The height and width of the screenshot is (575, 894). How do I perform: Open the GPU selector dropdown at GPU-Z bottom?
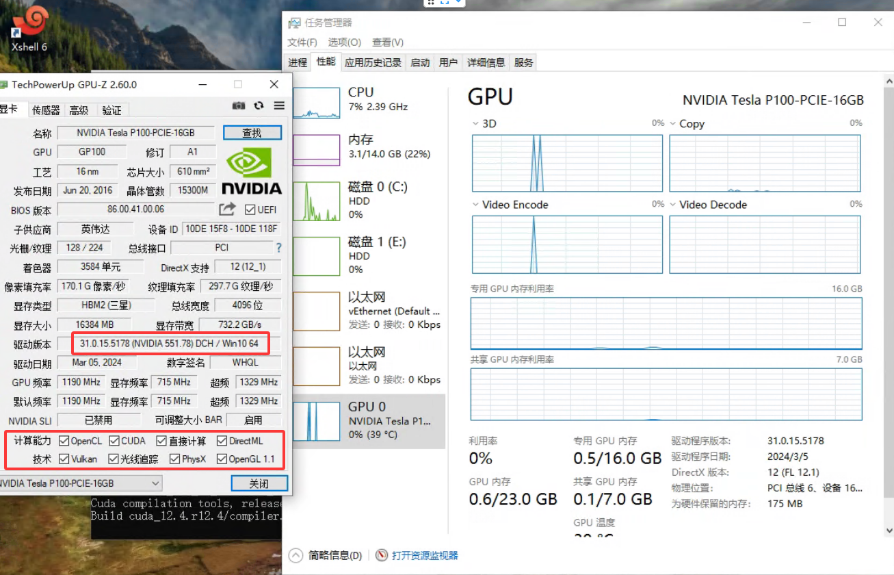click(156, 483)
